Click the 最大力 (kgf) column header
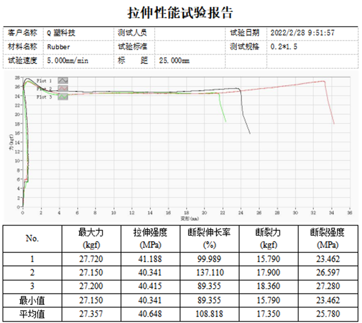This screenshot has height=323, width=362. (91, 239)
